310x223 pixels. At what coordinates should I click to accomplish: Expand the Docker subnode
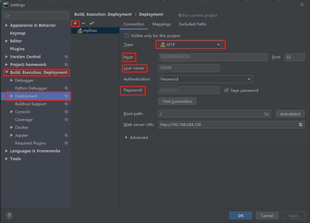(x=11, y=128)
